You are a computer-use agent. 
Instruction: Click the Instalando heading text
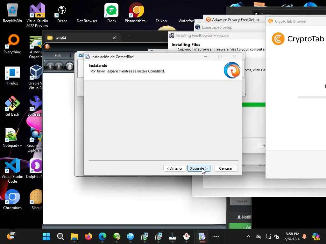[98, 65]
